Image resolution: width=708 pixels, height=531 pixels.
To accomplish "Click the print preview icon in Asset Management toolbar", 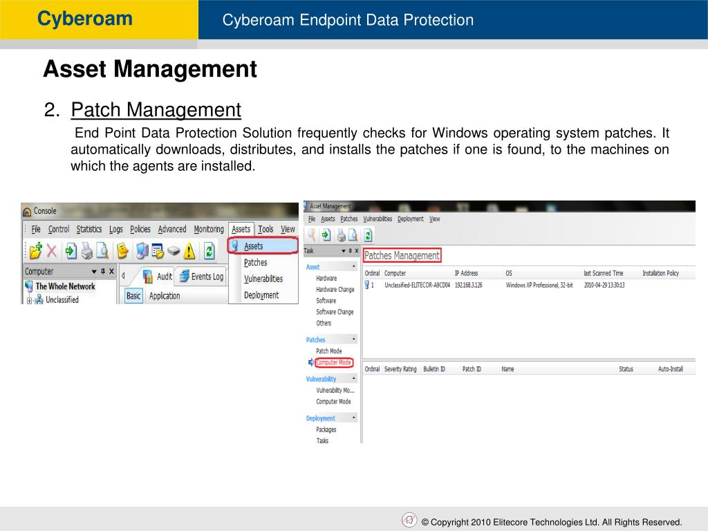I will (x=353, y=235).
